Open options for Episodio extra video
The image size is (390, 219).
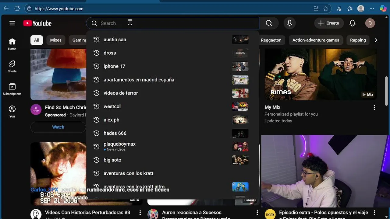[374, 213]
